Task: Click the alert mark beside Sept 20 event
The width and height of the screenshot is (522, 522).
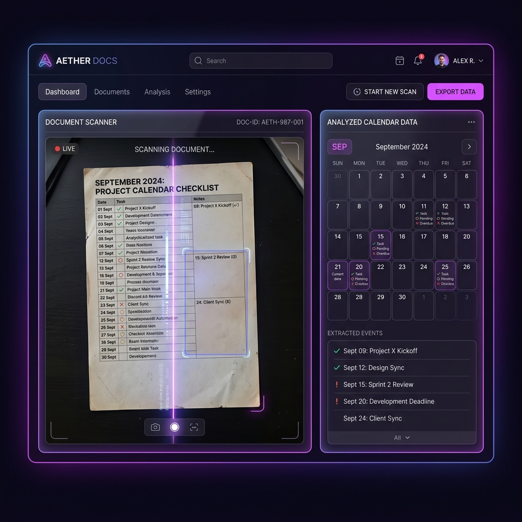Action: click(x=336, y=401)
